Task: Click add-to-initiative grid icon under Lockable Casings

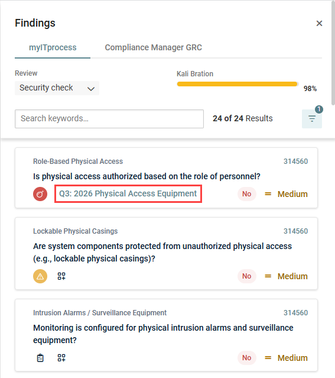Action: [61, 276]
